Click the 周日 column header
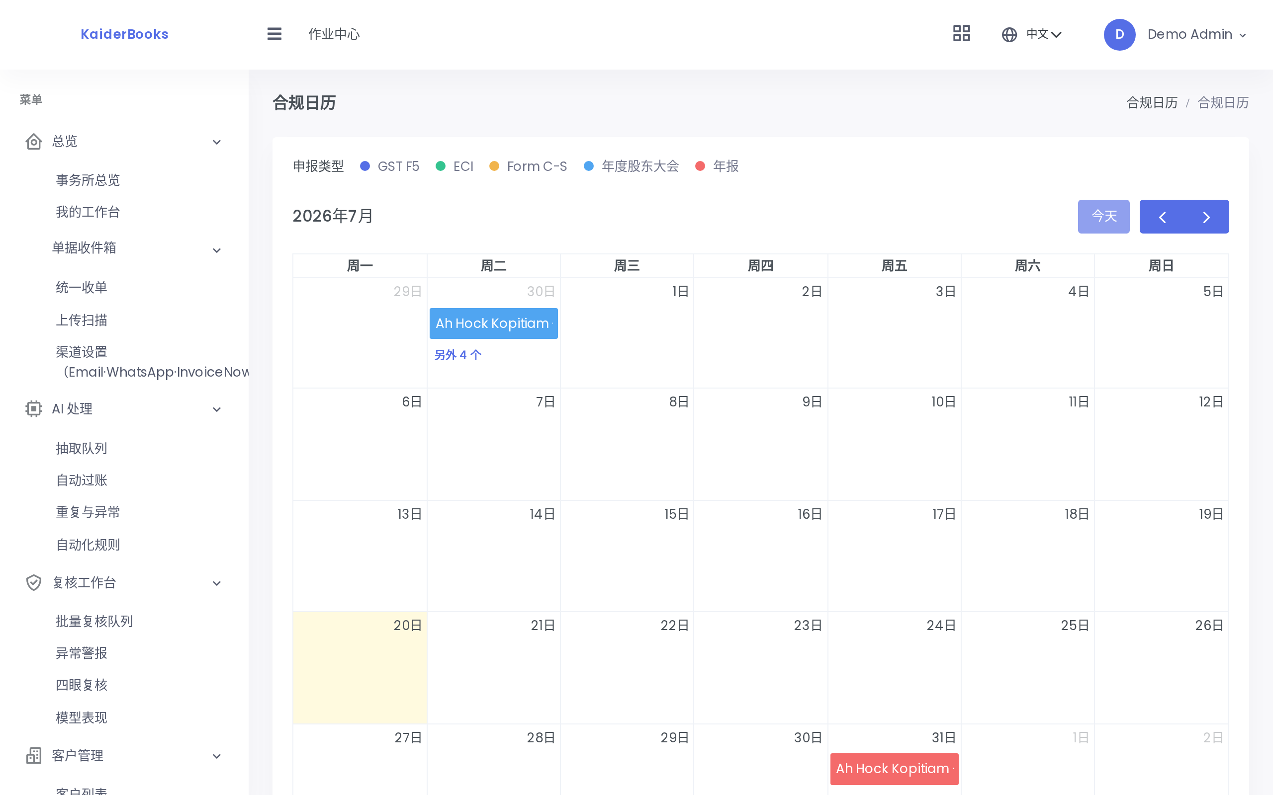This screenshot has width=1273, height=795. point(1161,266)
